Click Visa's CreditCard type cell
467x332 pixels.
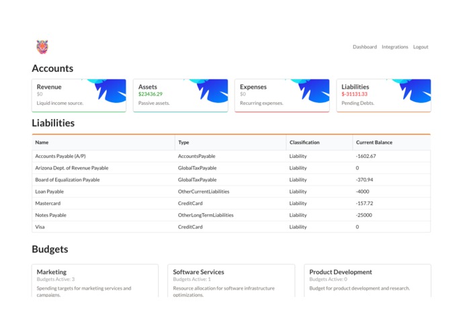pos(190,227)
